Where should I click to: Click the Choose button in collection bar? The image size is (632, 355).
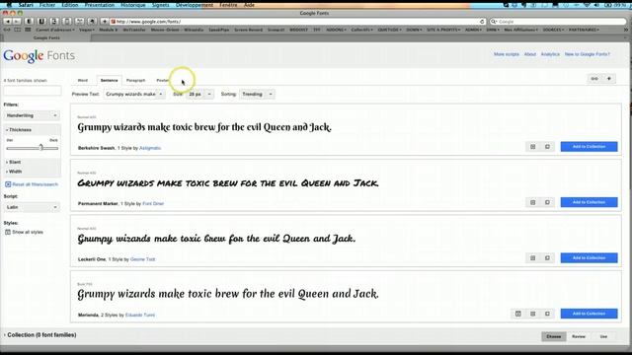pyautogui.click(x=554, y=336)
